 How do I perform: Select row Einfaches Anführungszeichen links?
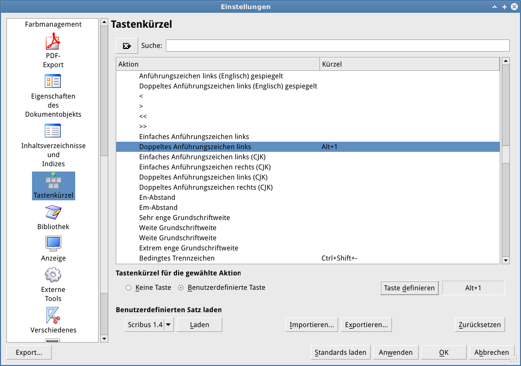click(308, 137)
